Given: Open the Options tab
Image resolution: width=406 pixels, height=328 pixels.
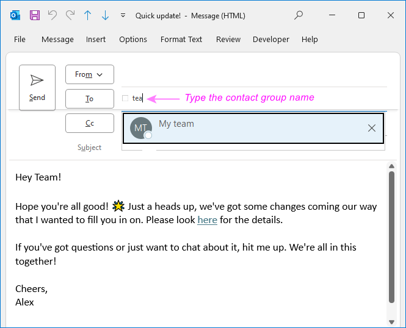Looking at the screenshot, I should click(x=133, y=39).
